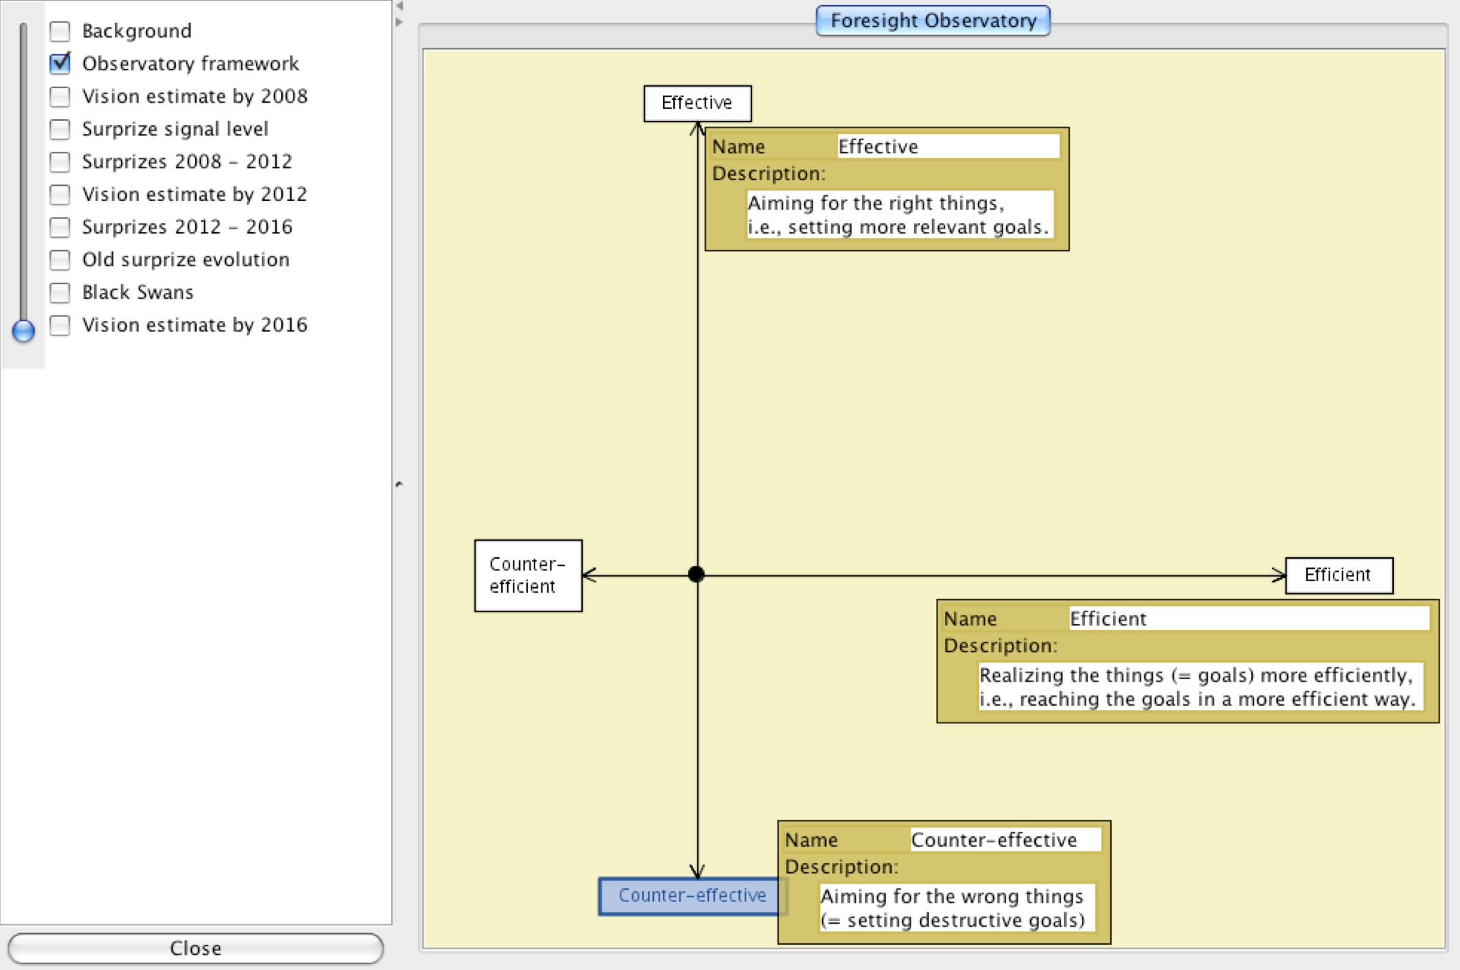Enable Vision estimate by 2016 checkbox

[60, 325]
